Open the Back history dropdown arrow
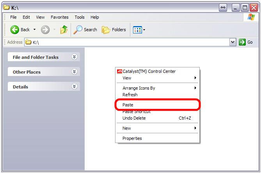Image resolution: width=261 pixels, height=173 pixels. tap(34, 30)
